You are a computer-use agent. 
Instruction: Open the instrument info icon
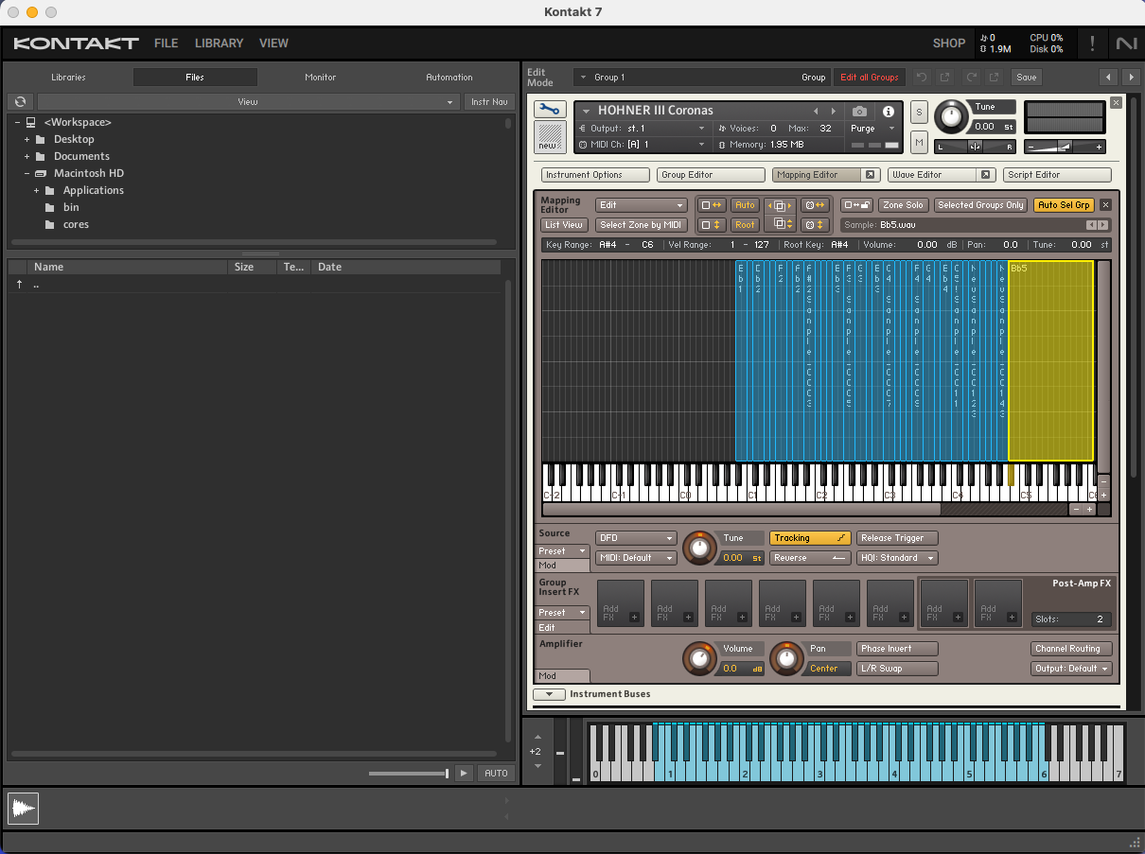click(888, 111)
